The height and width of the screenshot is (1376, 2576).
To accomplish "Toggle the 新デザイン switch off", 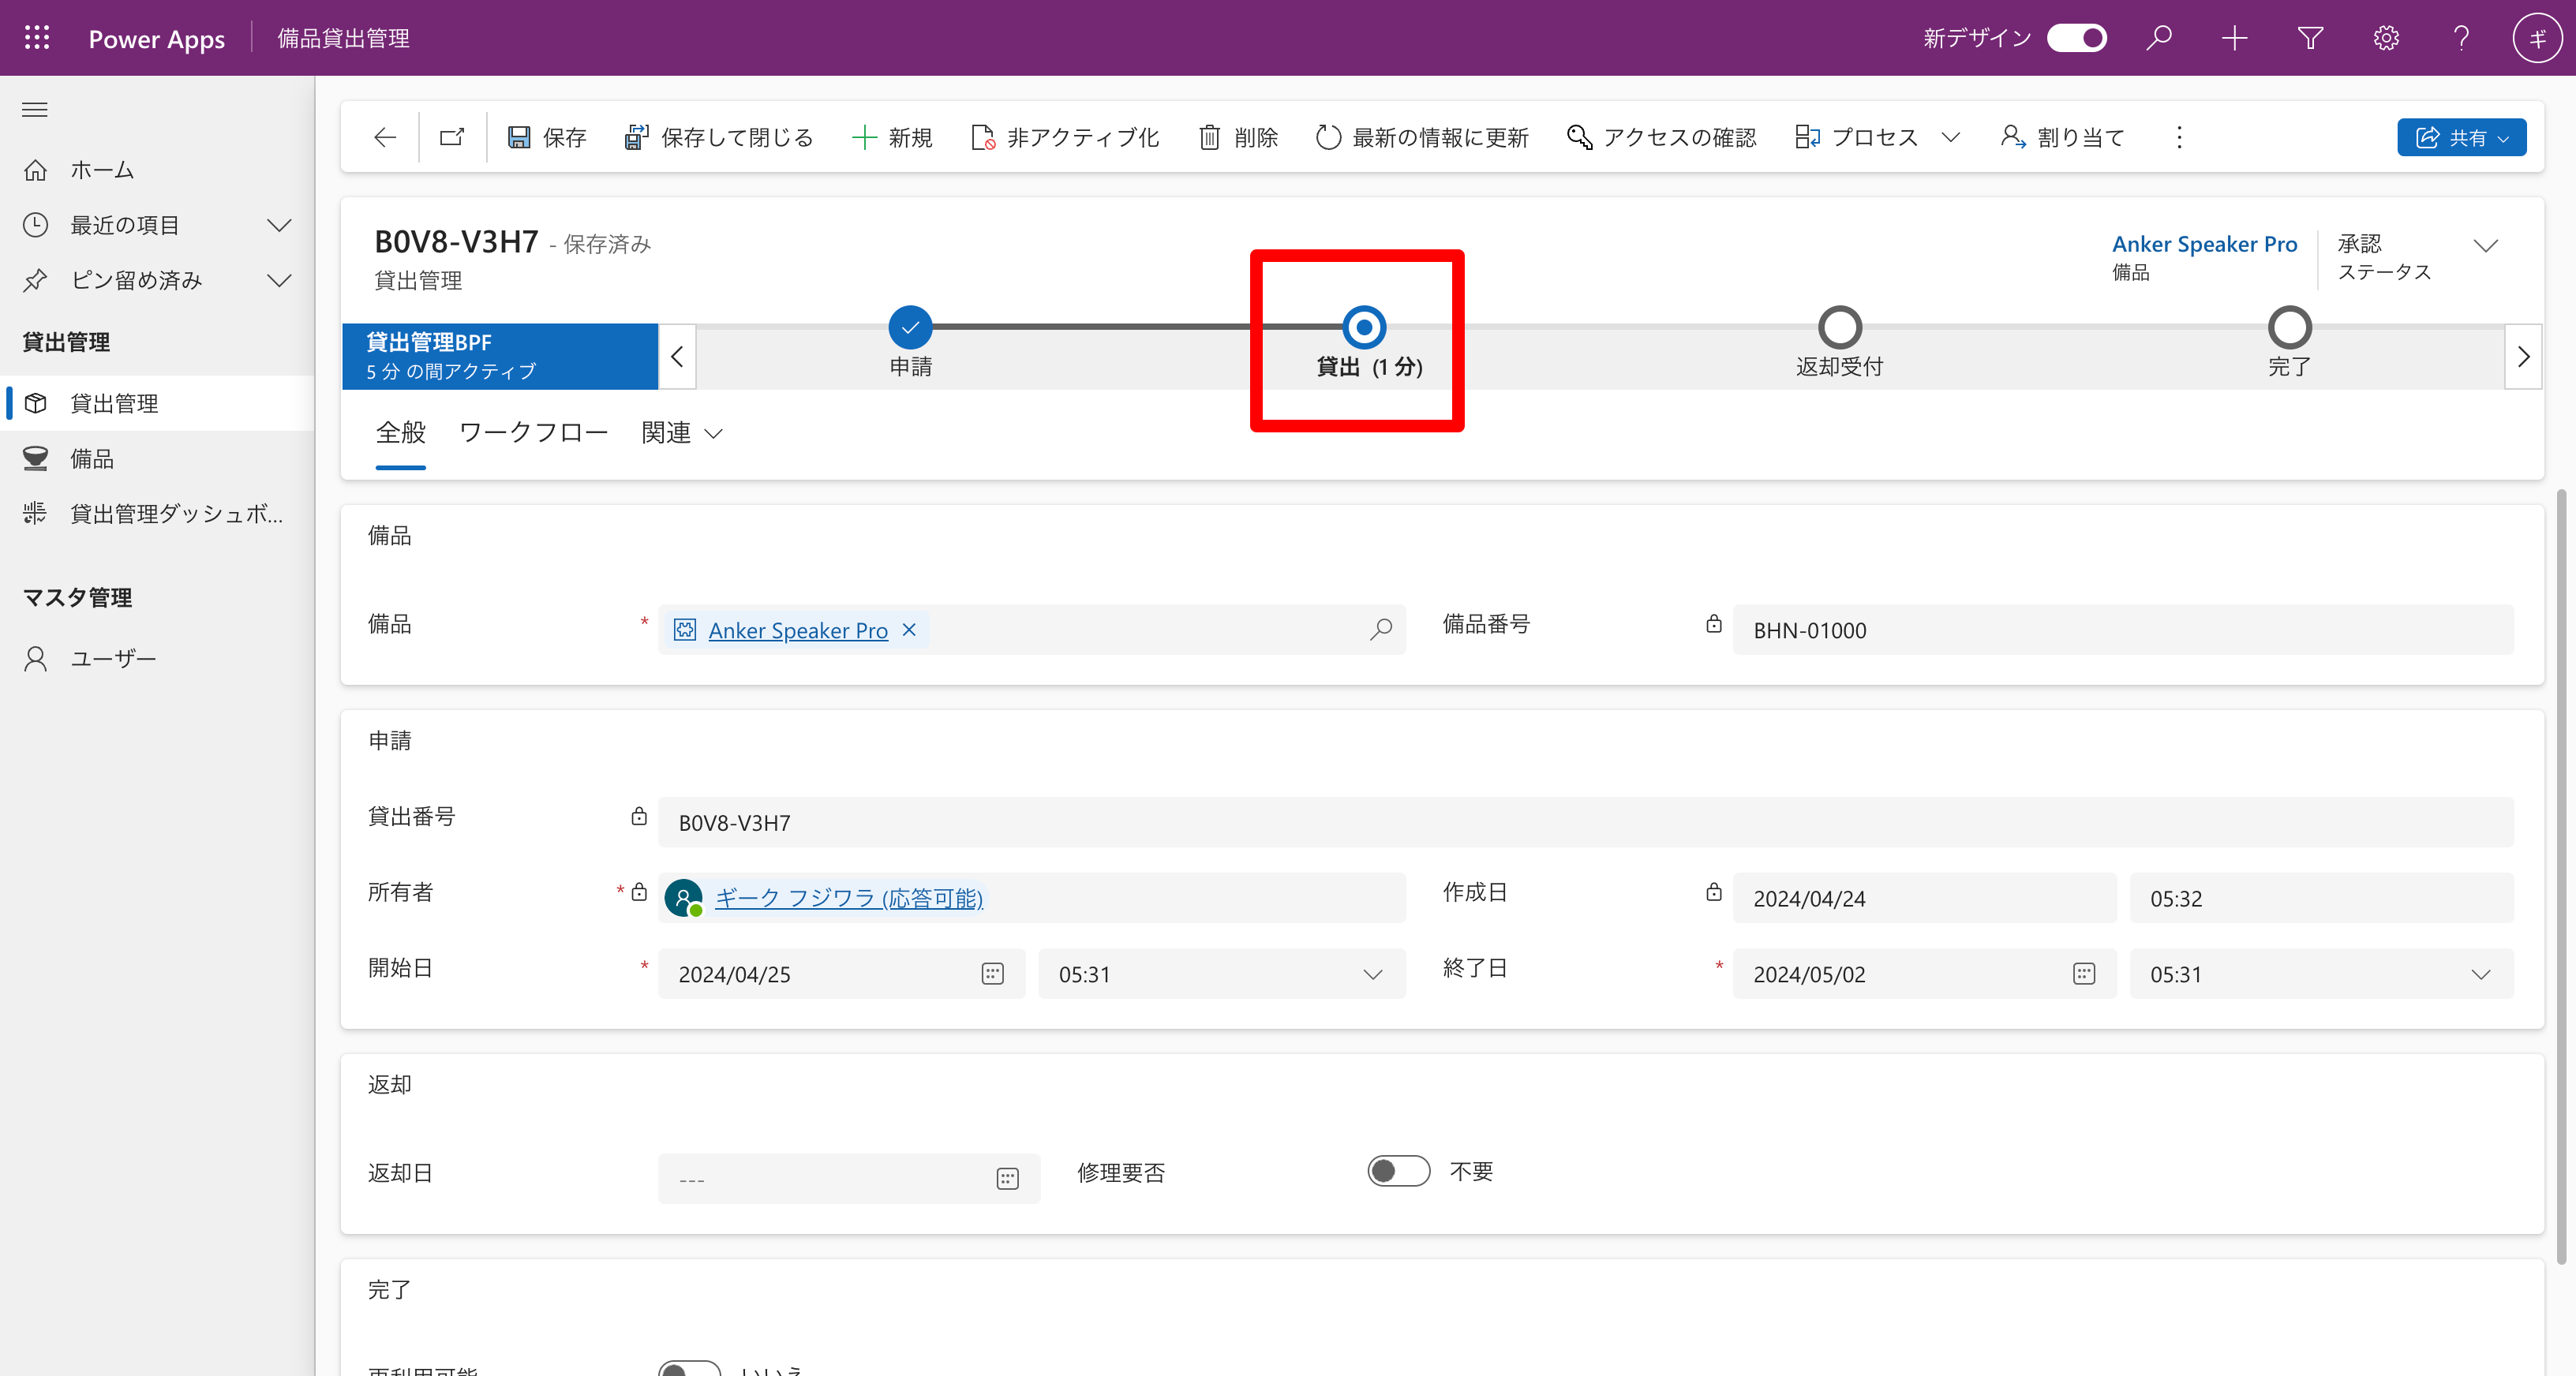I will point(2077,37).
